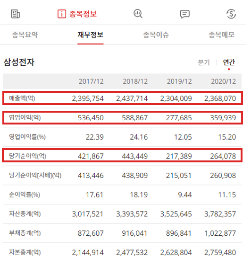Select the 당기순이익(억) row label
The image size is (251, 266).
pyautogui.click(x=27, y=156)
